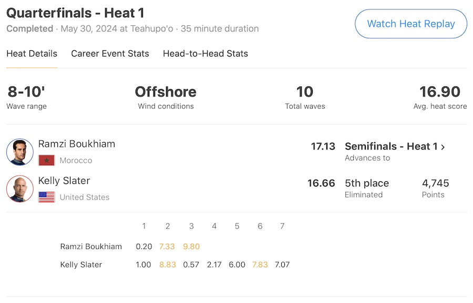Viewport: 473px width, 303px height.
Task: Switch to Career Event Stats tab
Action: click(110, 53)
